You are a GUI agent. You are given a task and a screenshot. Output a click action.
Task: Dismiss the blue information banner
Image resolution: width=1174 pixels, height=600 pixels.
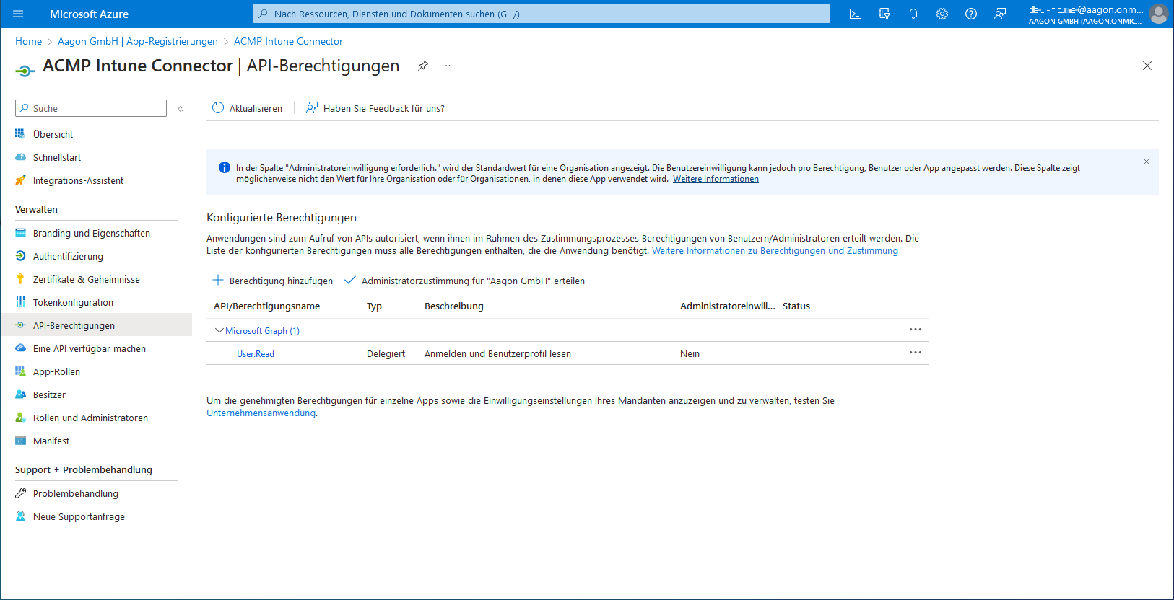pos(1147,162)
